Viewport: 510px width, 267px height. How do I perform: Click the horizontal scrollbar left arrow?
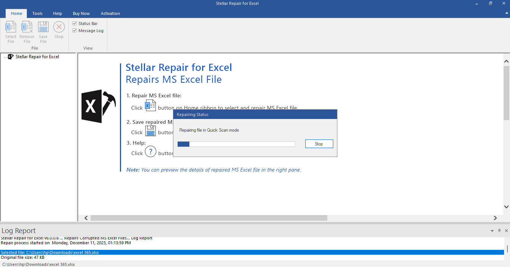pyautogui.click(x=86, y=218)
